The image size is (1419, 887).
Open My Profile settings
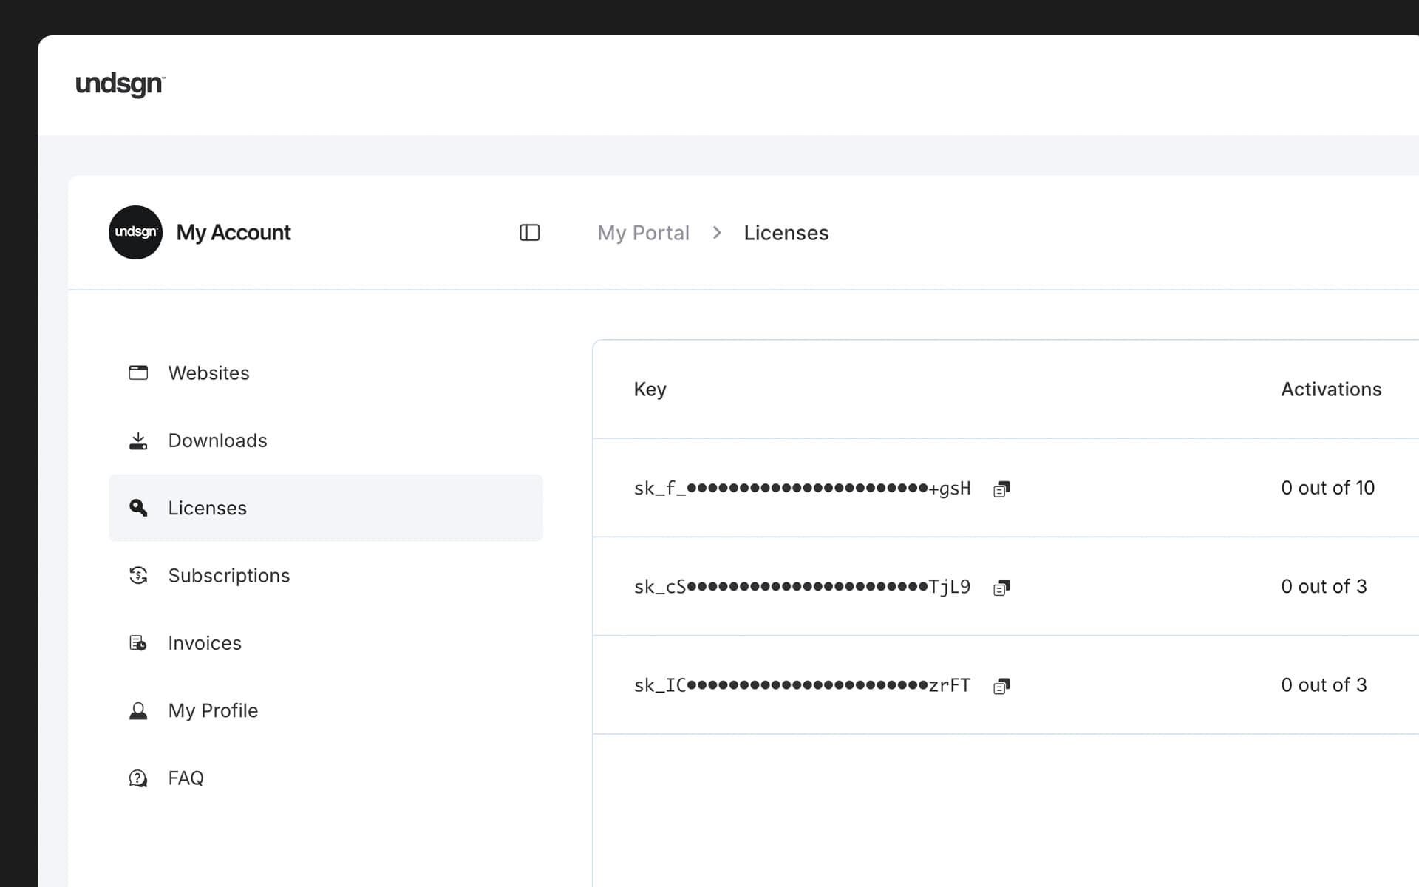(x=326, y=710)
